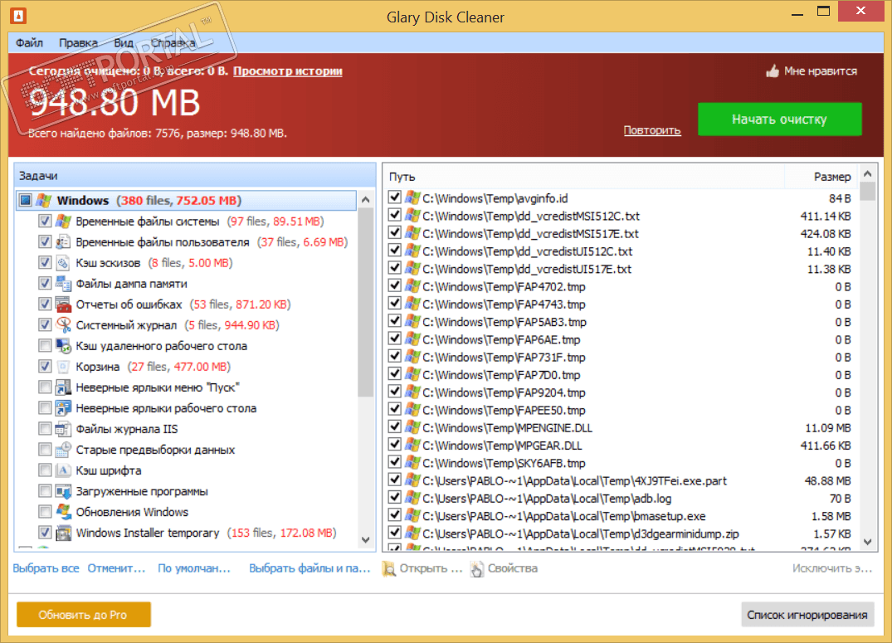Screen dimensions: 892x643
Task: Click the Кэш шрифта icon
Action: [x=63, y=470]
